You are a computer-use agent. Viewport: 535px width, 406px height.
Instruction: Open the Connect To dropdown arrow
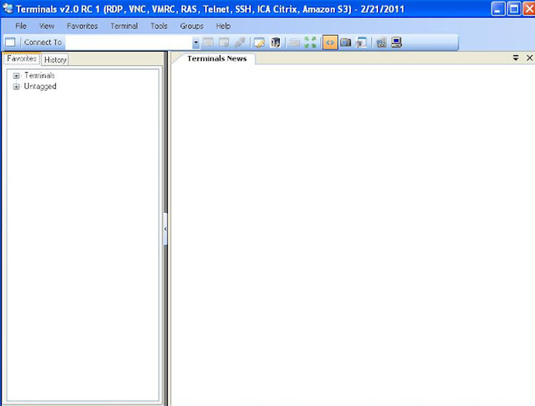196,43
